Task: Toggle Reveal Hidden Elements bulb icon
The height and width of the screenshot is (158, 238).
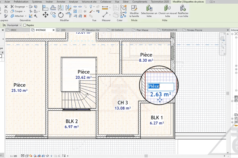Action: click(x=51, y=156)
